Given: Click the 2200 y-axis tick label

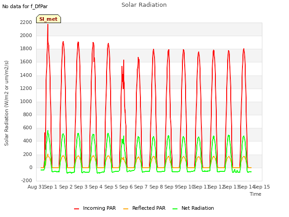Looking at the screenshot, I should (26, 22).
